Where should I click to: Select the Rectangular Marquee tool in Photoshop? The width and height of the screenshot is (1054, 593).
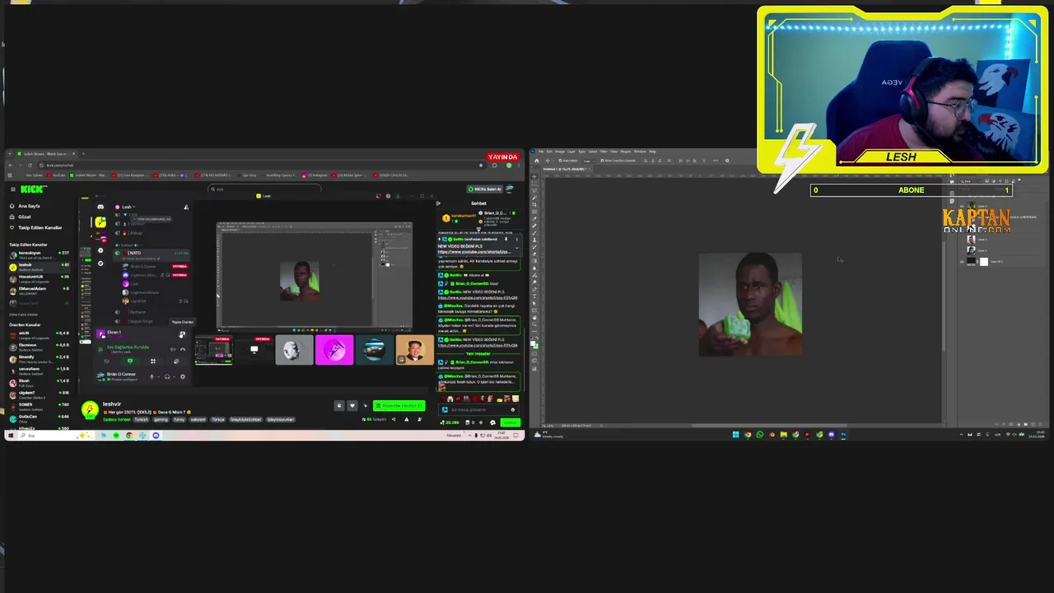[x=534, y=184]
